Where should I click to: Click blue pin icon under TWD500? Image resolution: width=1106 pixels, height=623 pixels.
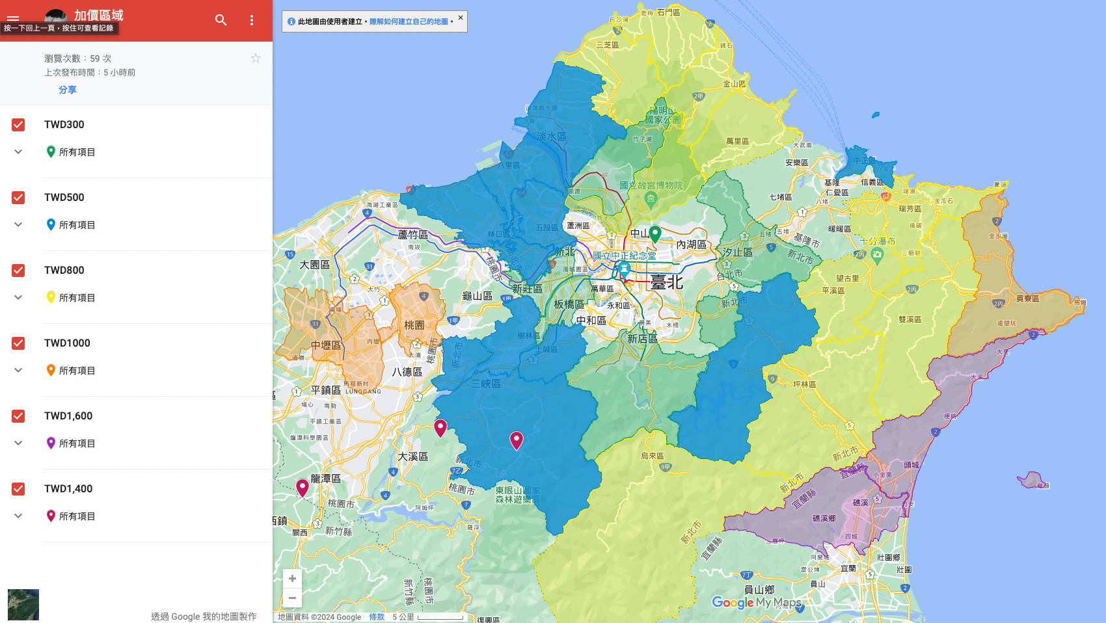[x=51, y=224]
